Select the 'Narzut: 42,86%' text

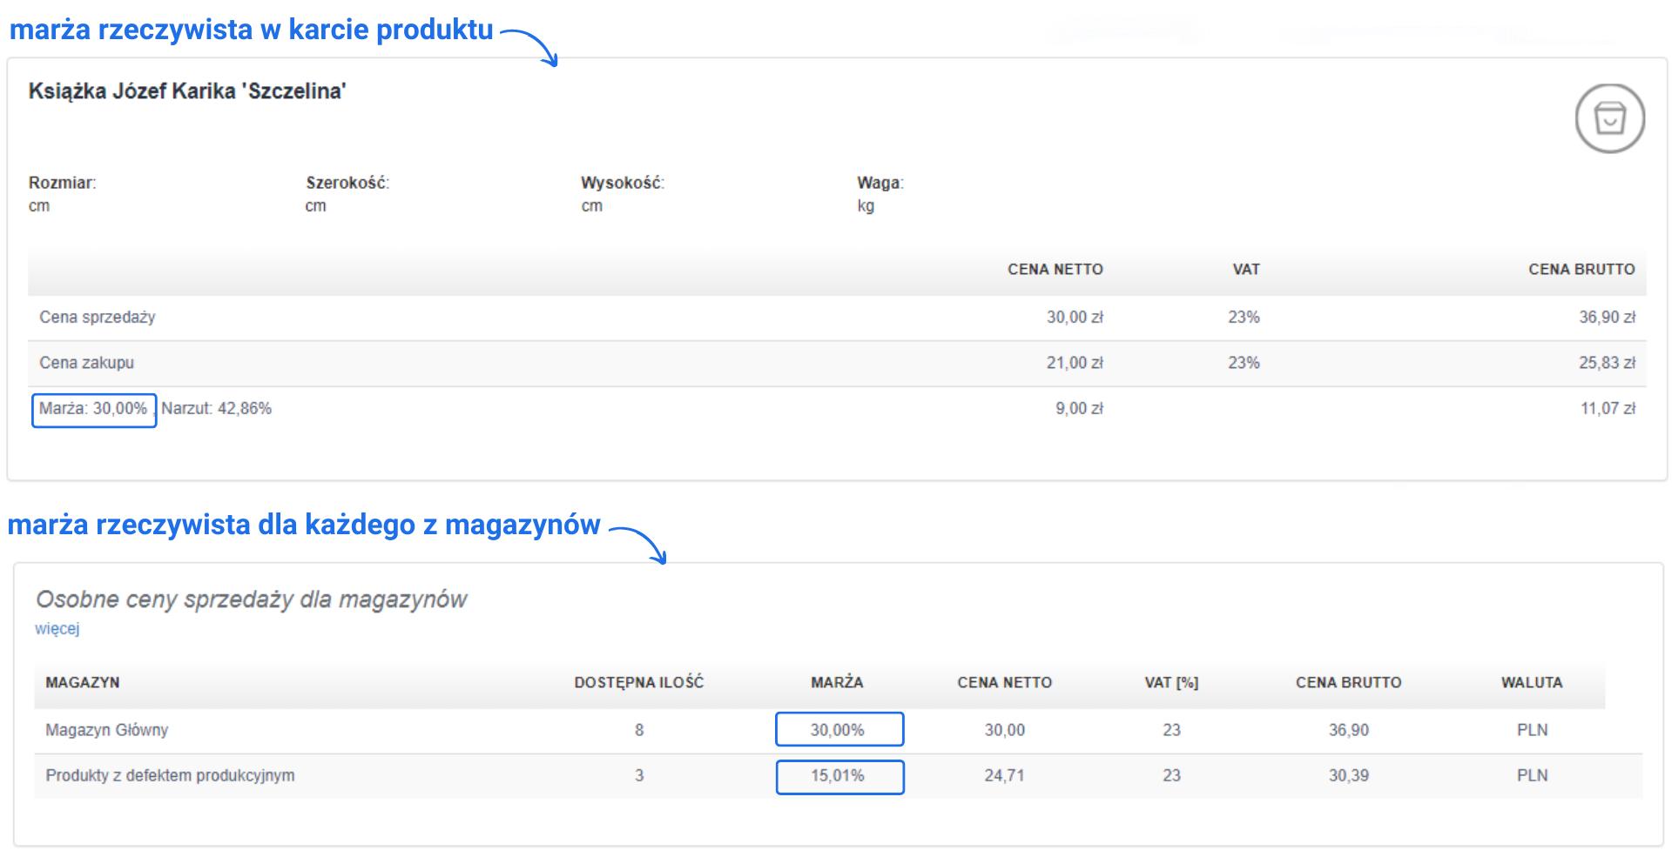(217, 409)
